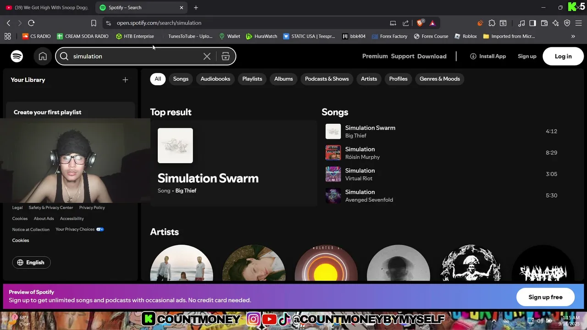
Task: Open the Accessibility footer link
Action: click(x=72, y=219)
